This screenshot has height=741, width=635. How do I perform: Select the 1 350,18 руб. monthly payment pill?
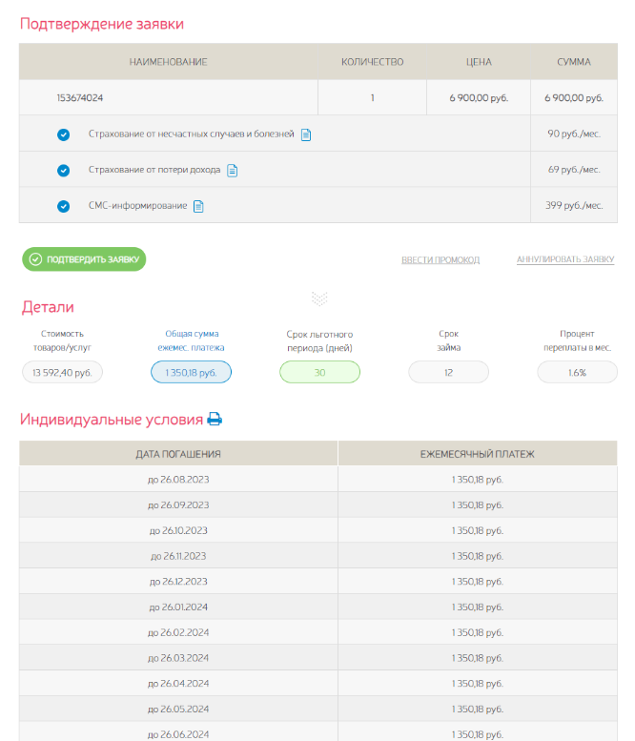point(191,372)
